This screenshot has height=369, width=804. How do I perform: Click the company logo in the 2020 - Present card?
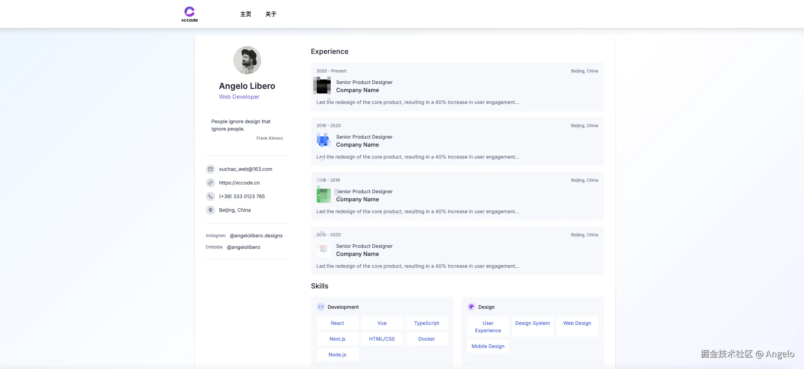coord(323,86)
